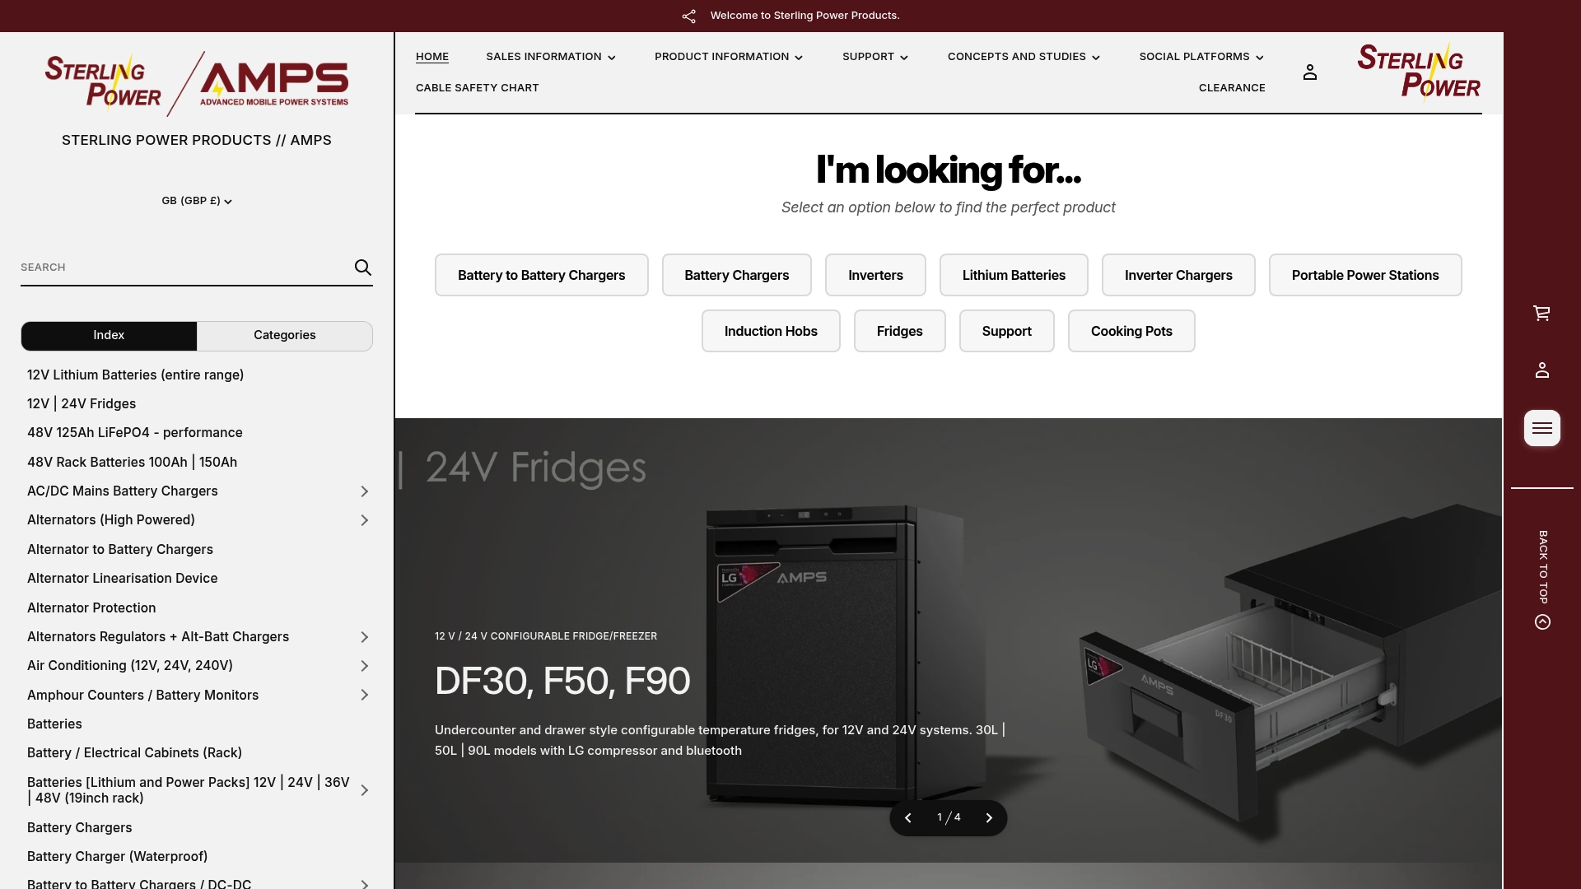Select the Induction Hobs button
The width and height of the screenshot is (1581, 889).
771,331
